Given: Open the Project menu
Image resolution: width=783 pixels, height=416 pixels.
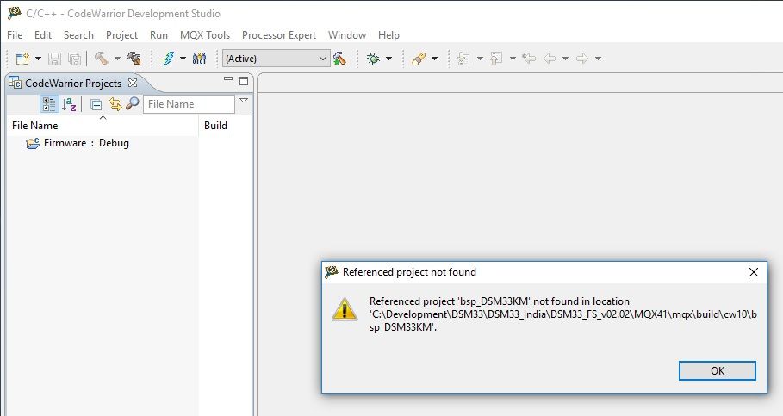Looking at the screenshot, I should pos(121,35).
